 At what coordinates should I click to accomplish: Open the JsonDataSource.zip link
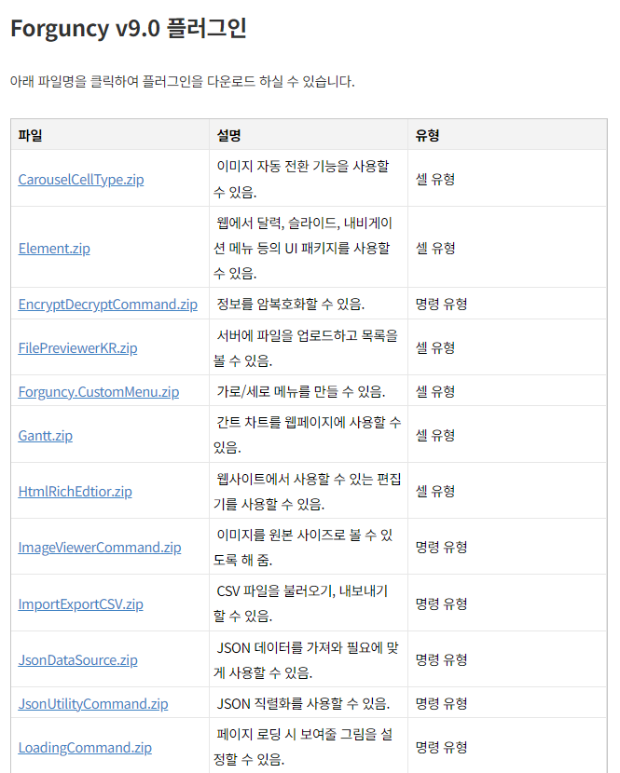click(78, 660)
